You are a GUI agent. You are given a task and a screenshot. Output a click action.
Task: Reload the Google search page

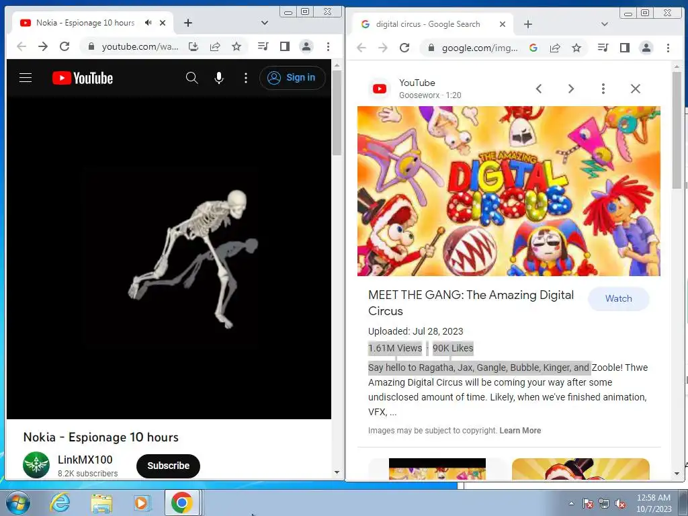pyautogui.click(x=404, y=48)
